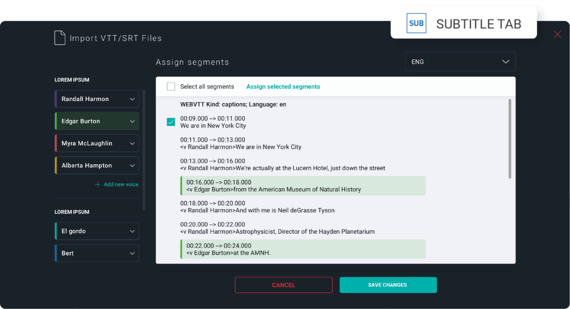Click the Add new voice link
Image resolution: width=570 pixels, height=309 pixels.
click(x=121, y=185)
